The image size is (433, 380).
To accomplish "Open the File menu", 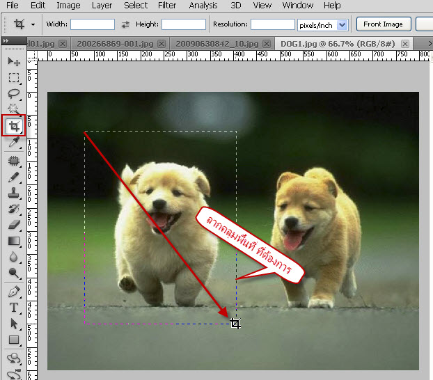I will click(12, 6).
